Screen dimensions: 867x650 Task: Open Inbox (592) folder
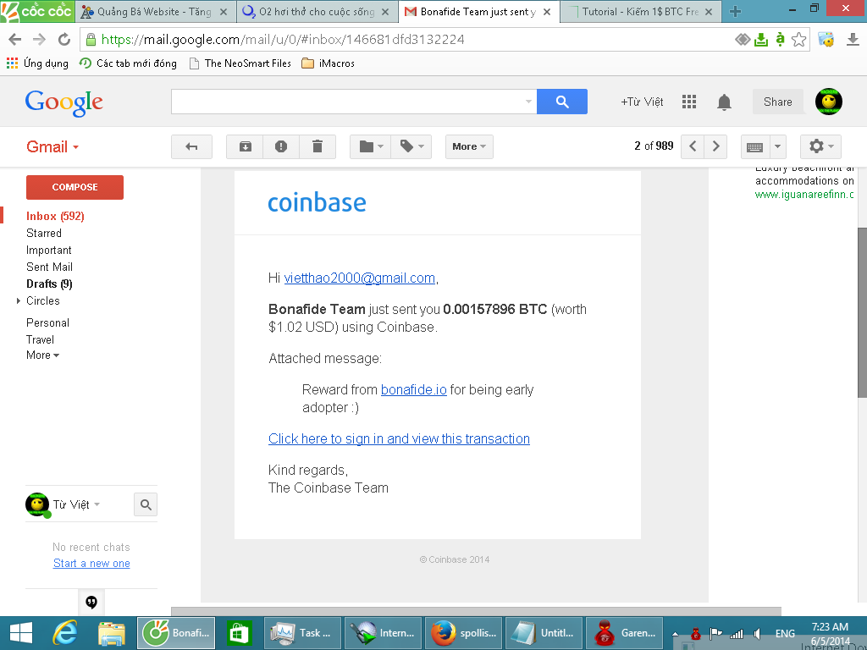coord(55,216)
